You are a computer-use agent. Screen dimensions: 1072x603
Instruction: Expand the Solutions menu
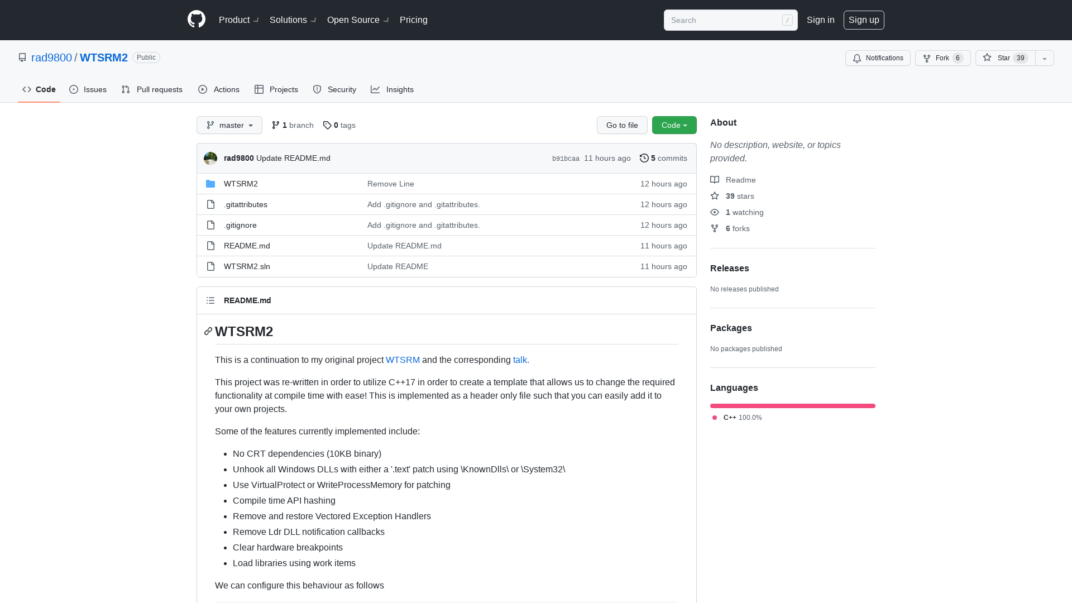coord(293,20)
